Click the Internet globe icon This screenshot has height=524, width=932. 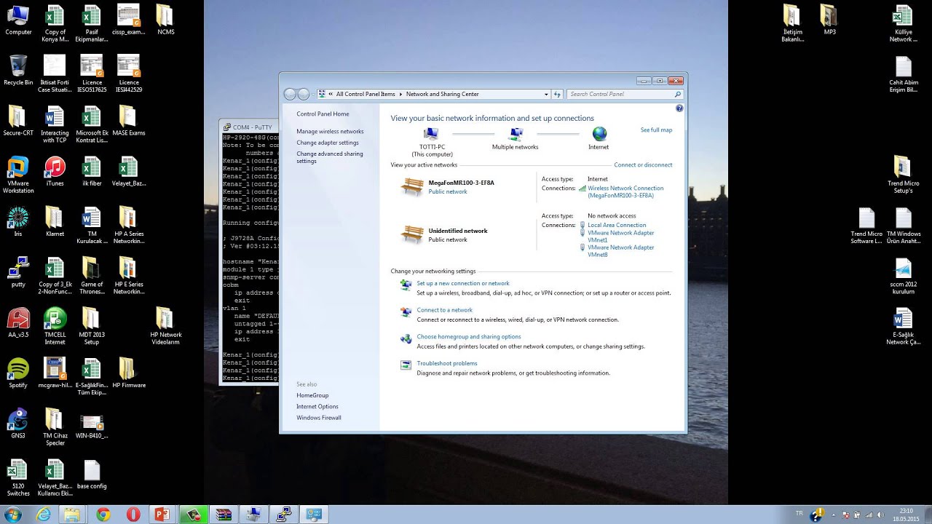599,134
